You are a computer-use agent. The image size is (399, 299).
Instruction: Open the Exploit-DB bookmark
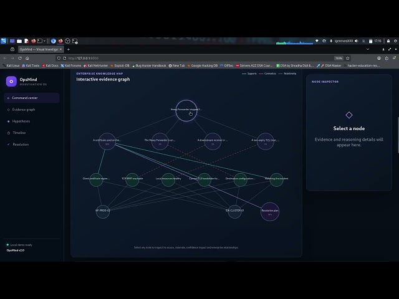[x=120, y=65]
